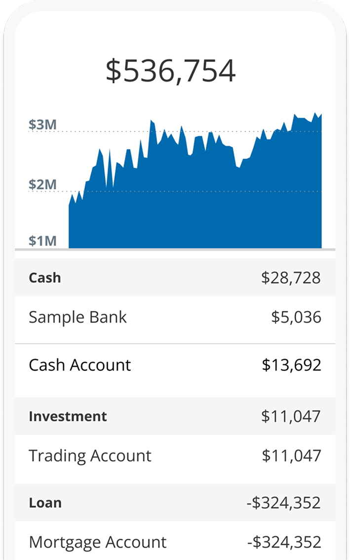Screen dimensions: 350x560
Task: Click the Sample Bank balance $5,036
Action: click(x=296, y=317)
